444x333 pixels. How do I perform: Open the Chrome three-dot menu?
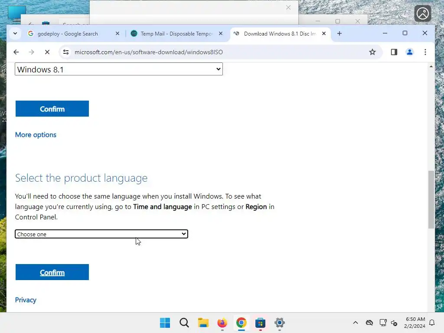click(425, 52)
